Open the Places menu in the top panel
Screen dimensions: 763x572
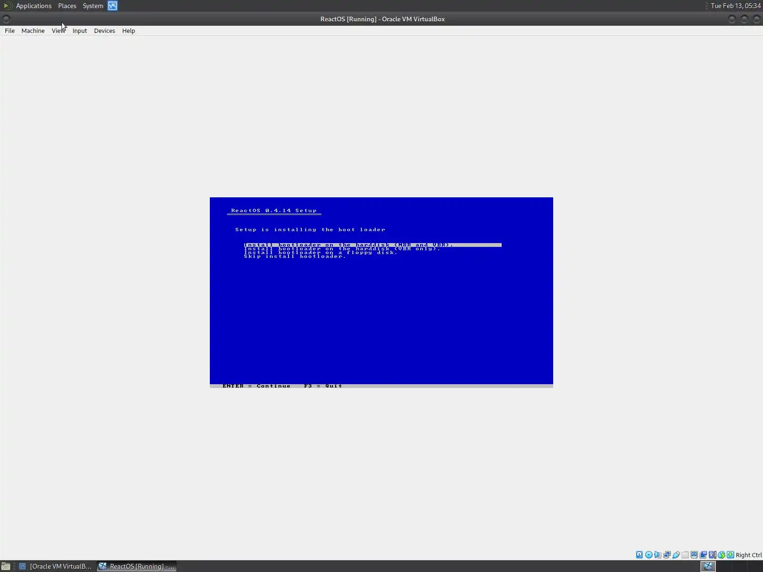(67, 6)
